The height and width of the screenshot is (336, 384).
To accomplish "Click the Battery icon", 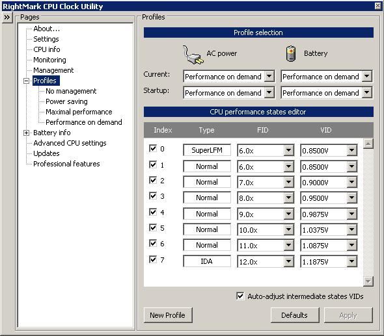I will pos(291,53).
